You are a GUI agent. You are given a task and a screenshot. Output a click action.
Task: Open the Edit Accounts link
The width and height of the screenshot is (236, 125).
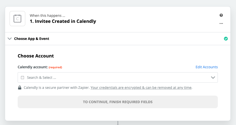point(206,67)
